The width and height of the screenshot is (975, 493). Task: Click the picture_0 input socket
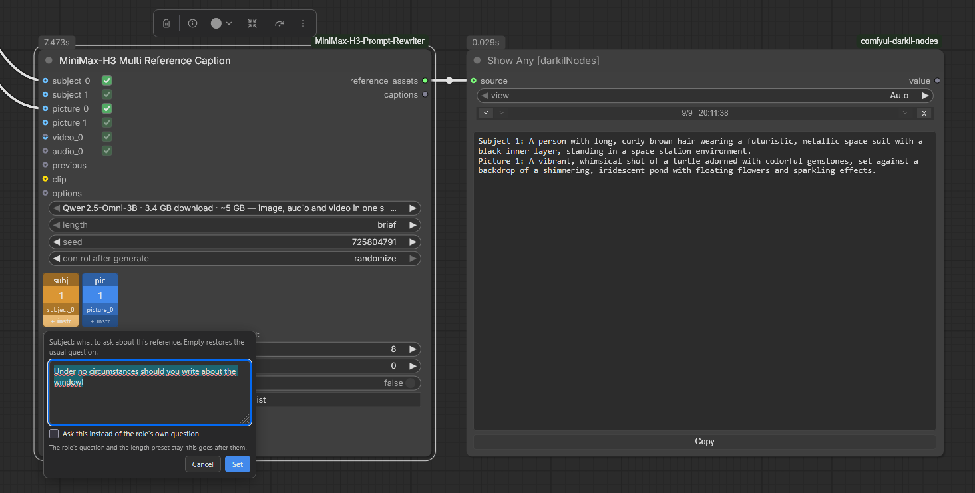pyautogui.click(x=45, y=108)
